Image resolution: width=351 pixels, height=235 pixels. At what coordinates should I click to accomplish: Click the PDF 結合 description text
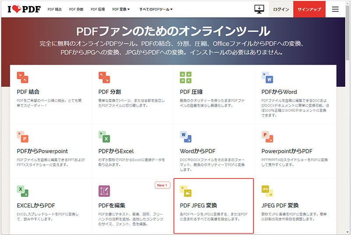tap(49, 103)
